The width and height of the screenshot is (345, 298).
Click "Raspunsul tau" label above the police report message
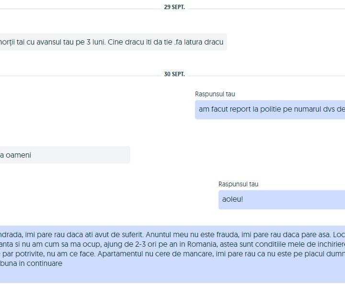point(215,94)
